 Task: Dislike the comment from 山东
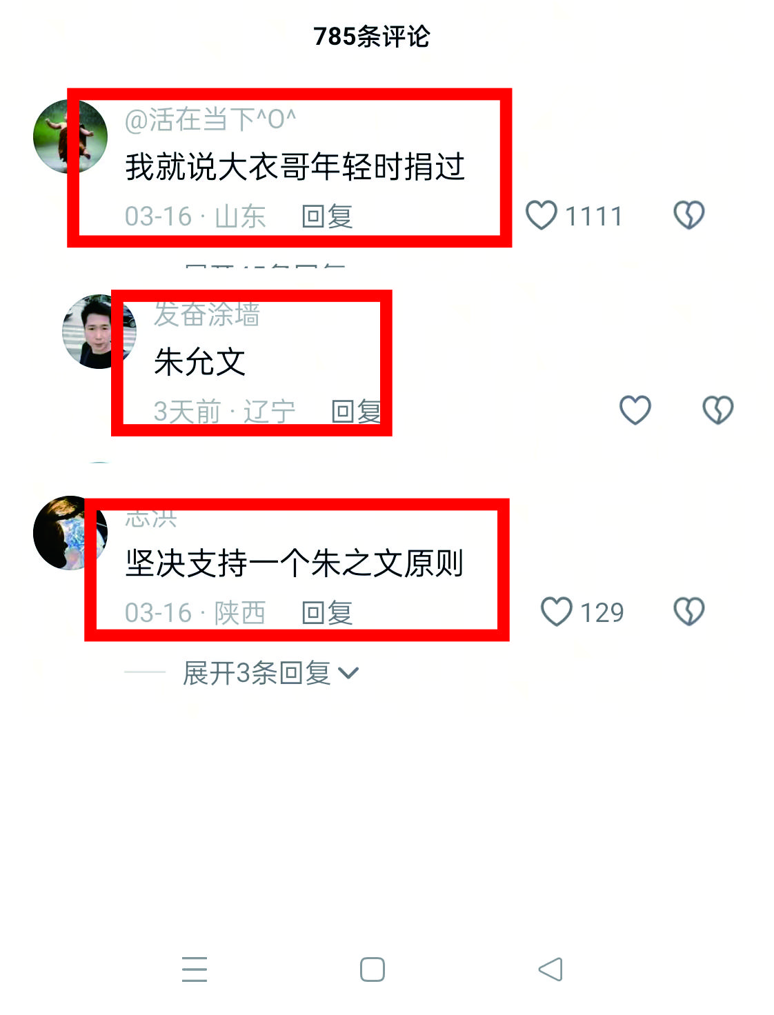(x=688, y=215)
